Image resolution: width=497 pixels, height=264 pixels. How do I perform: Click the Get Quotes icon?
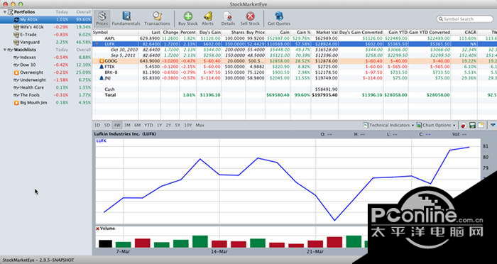(279, 18)
